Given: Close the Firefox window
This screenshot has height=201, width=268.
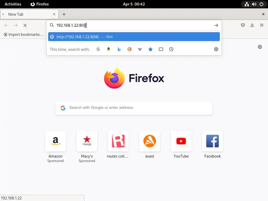Looking at the screenshot, I should [x=263, y=14].
